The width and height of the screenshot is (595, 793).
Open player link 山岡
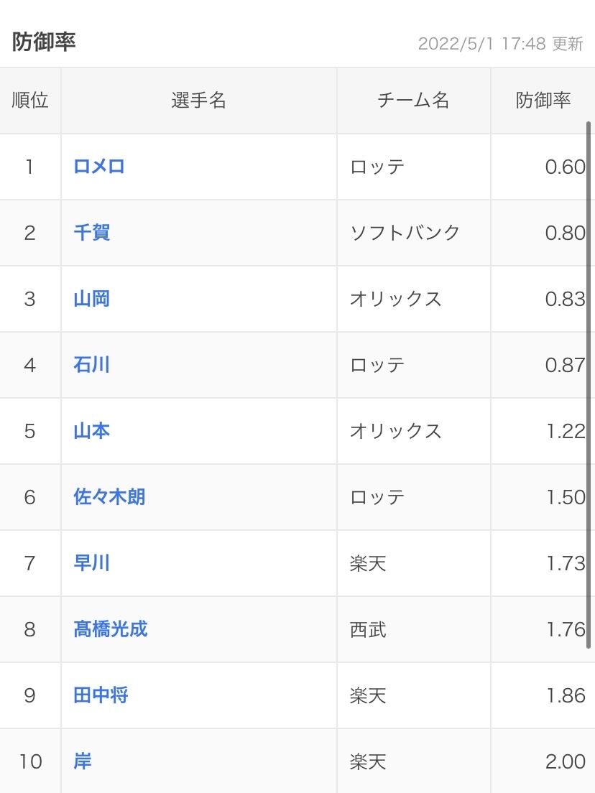[x=92, y=299]
